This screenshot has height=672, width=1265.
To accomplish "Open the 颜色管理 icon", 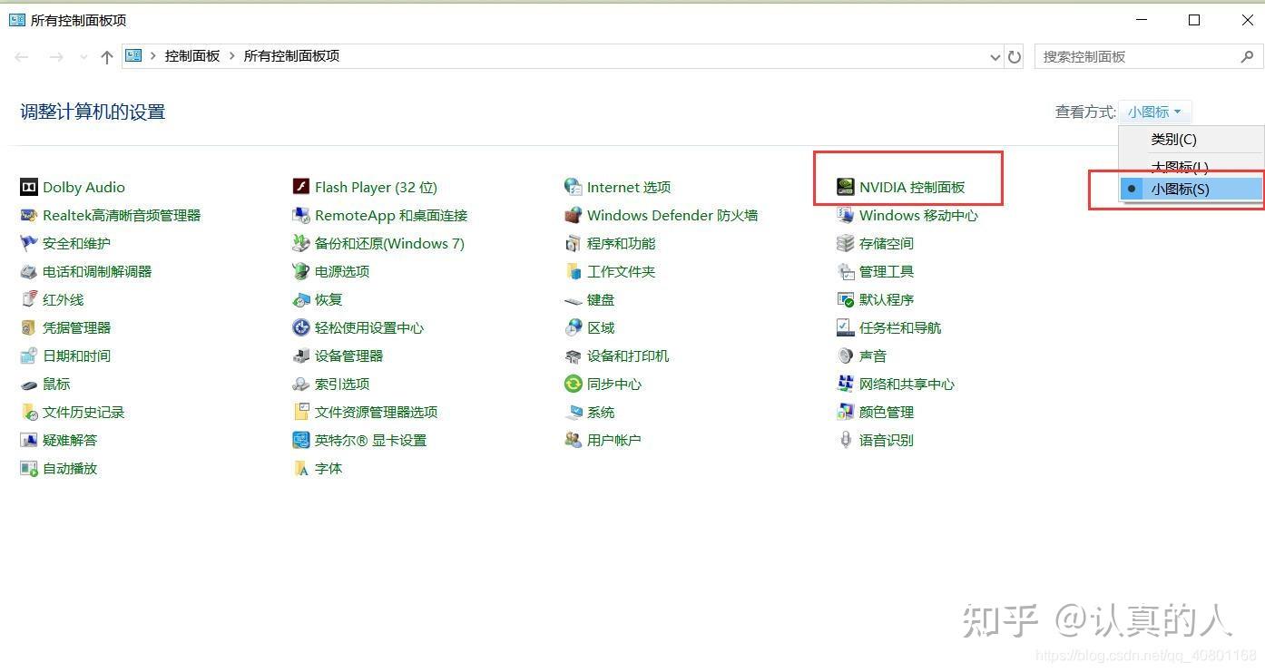I will click(845, 413).
